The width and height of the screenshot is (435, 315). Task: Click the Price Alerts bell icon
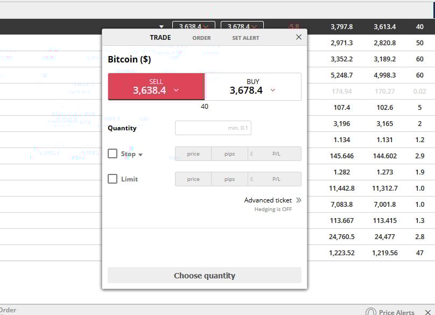coord(370,312)
